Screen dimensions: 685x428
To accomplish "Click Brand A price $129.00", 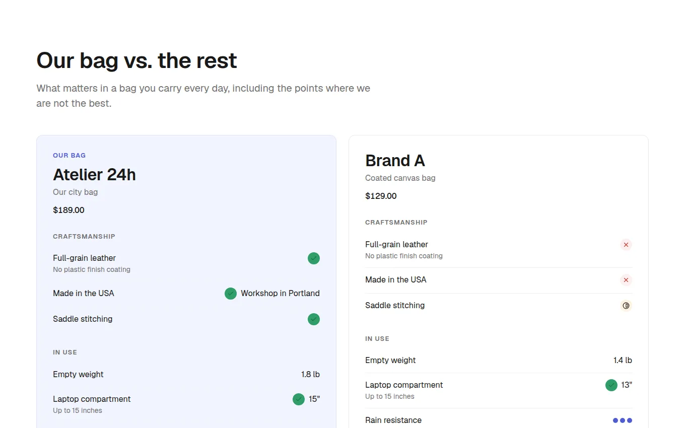I will point(381,196).
